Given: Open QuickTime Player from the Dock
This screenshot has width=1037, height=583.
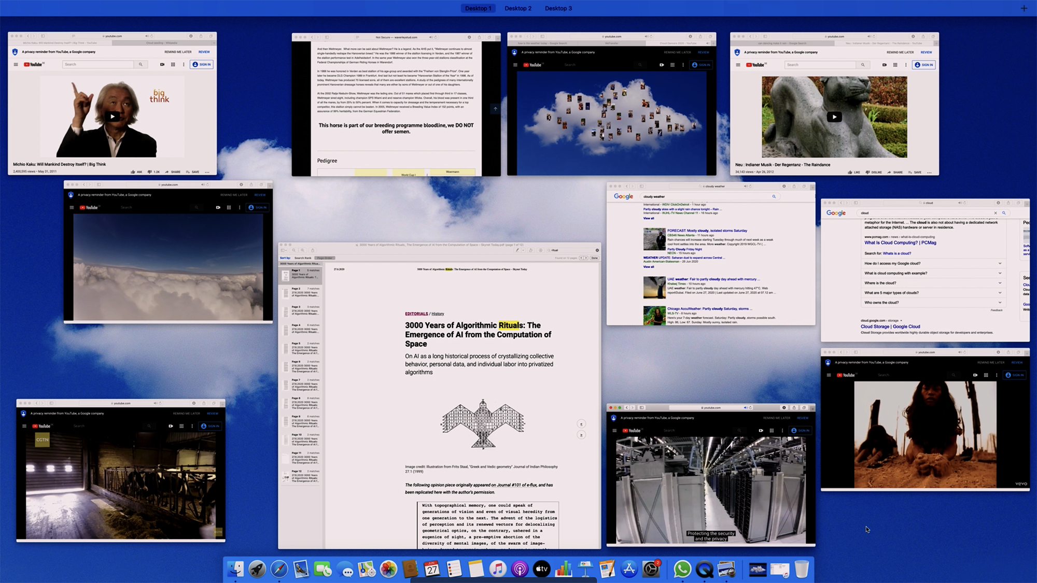Looking at the screenshot, I should click(x=704, y=569).
